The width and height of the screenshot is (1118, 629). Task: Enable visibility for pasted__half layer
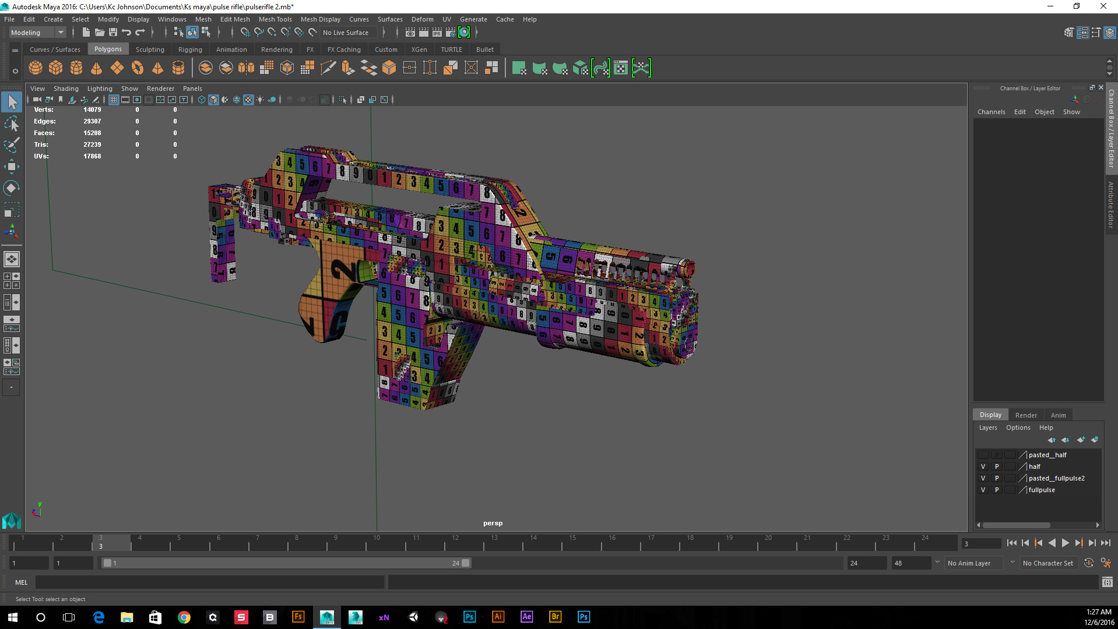point(983,455)
